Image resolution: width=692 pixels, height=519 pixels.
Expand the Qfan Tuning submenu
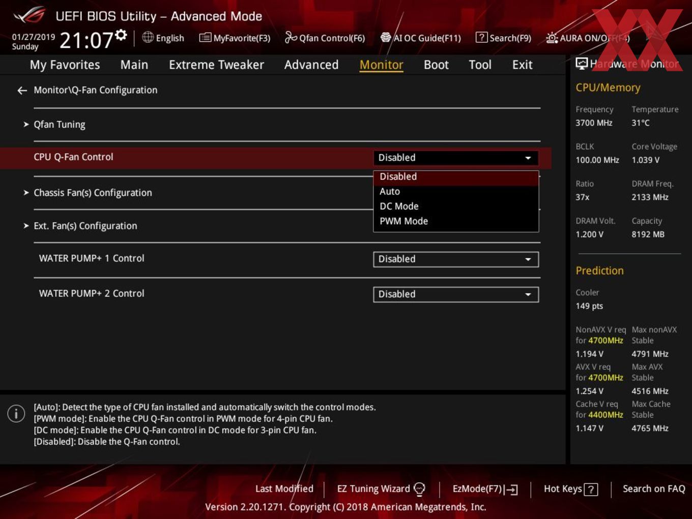click(x=59, y=125)
